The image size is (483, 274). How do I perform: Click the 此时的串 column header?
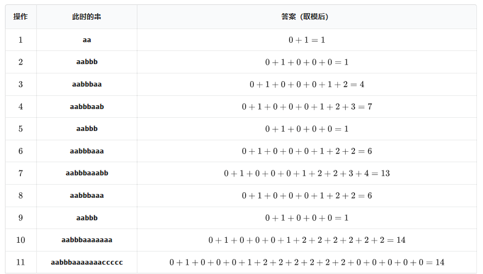[x=87, y=17]
